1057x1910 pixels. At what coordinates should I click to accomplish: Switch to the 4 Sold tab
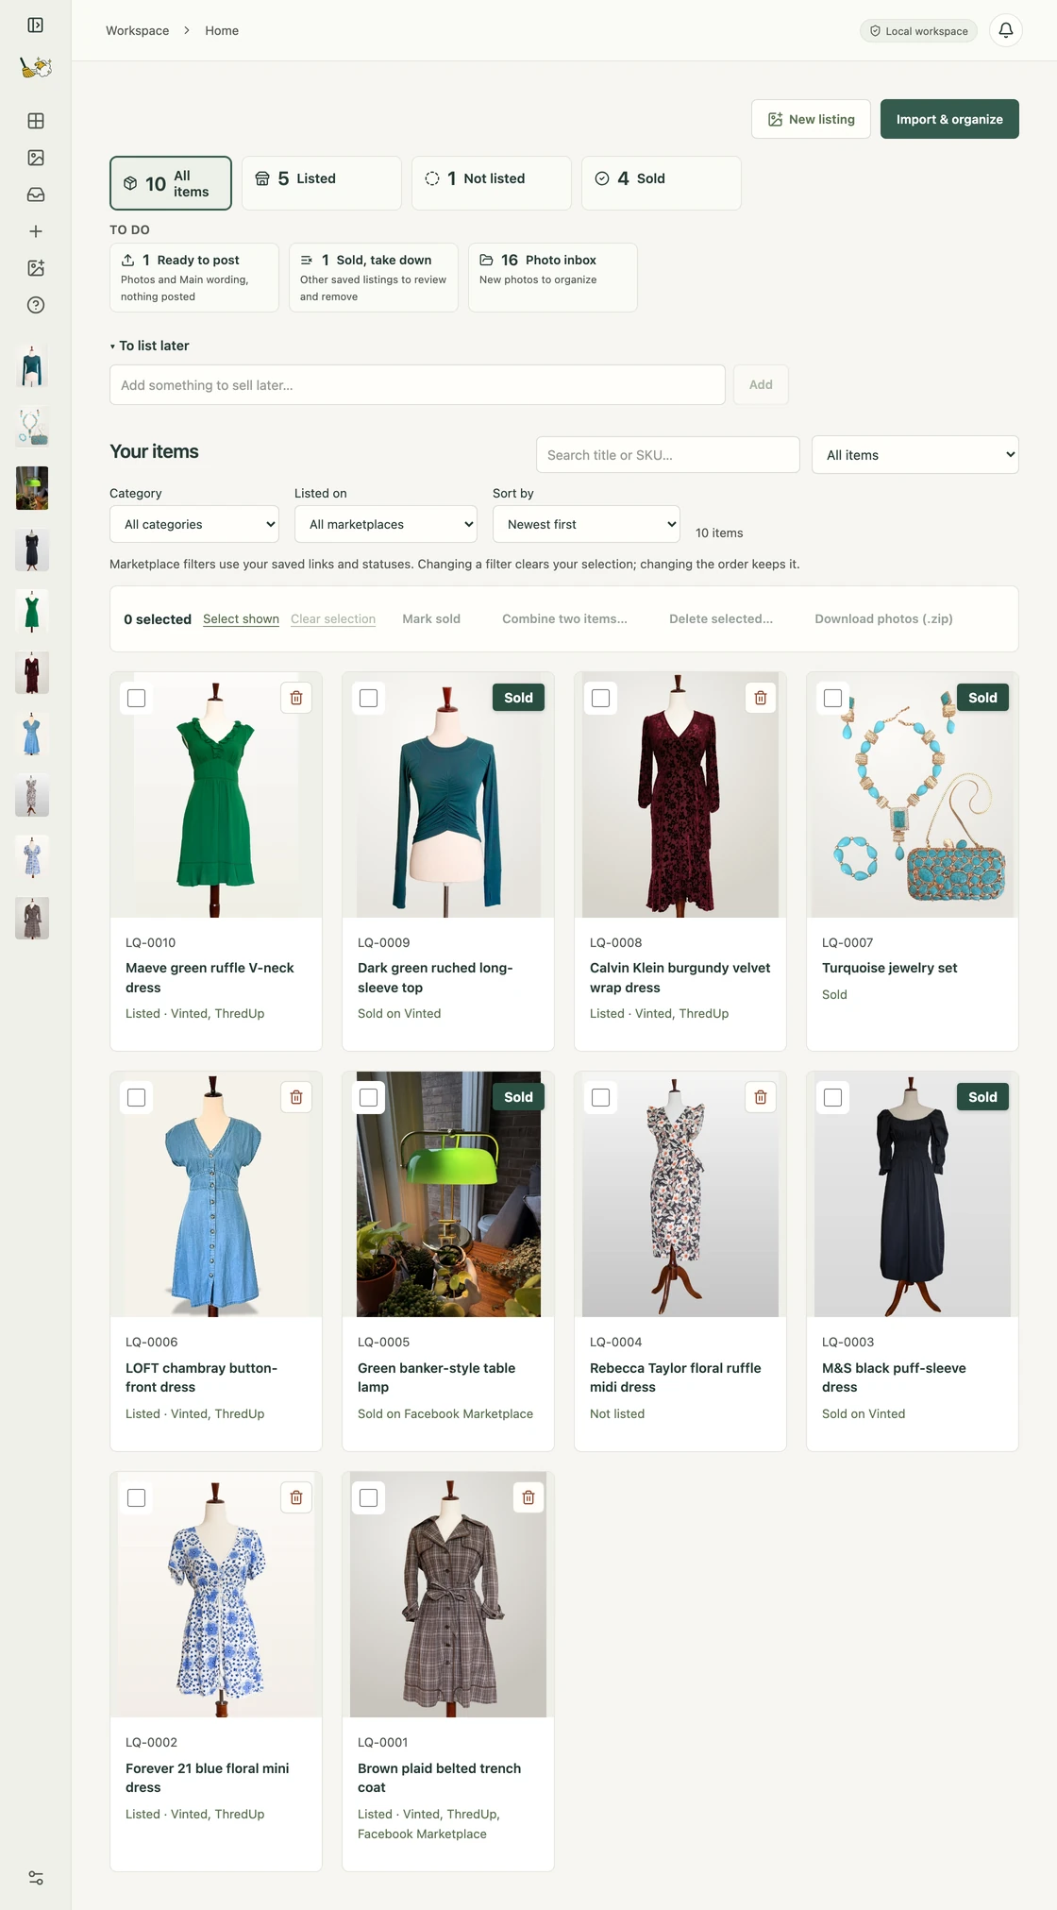click(x=662, y=183)
